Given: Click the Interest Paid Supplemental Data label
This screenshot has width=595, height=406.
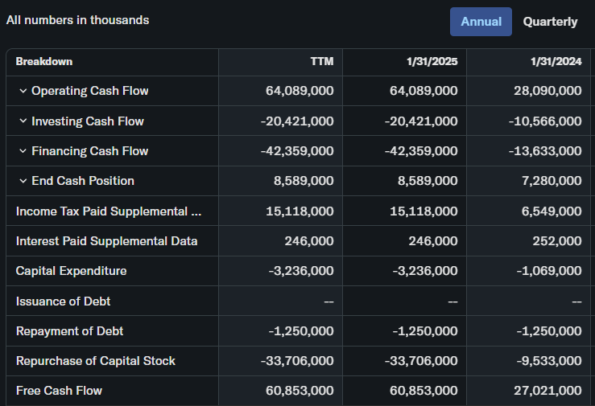Looking at the screenshot, I should click(106, 241).
